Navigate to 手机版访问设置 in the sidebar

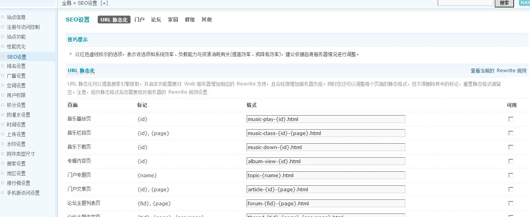[23, 193]
